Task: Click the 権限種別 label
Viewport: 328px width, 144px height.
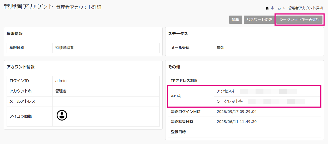Action: coord(17,48)
